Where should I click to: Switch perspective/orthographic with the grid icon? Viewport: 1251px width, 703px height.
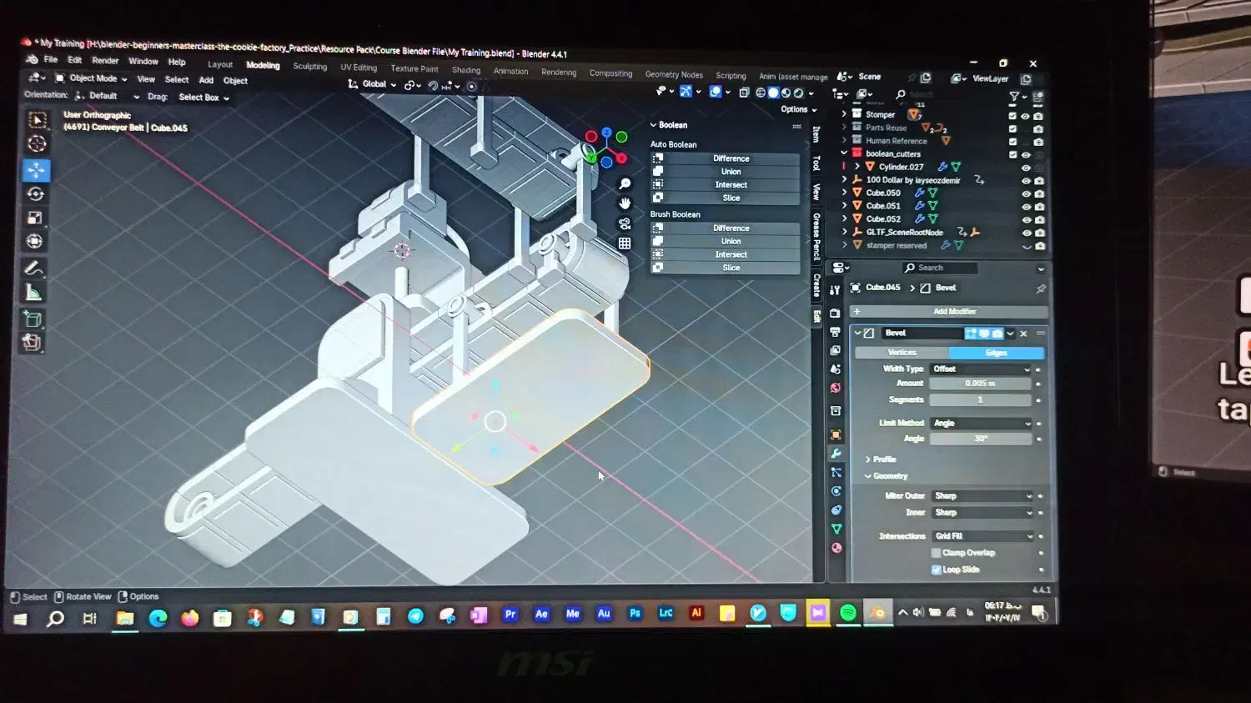click(625, 244)
